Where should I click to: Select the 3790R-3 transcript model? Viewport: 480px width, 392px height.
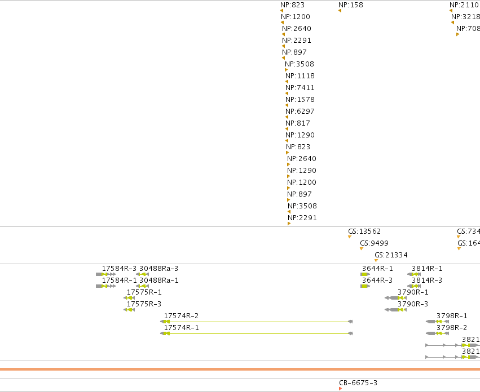(395, 310)
